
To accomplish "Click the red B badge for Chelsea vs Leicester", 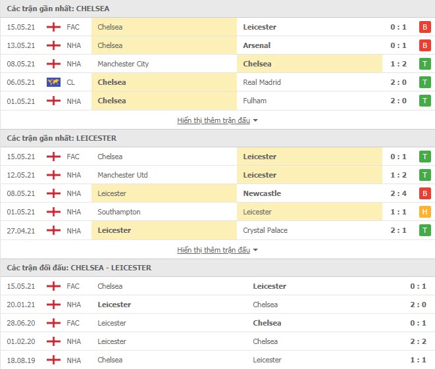I will click(424, 27).
